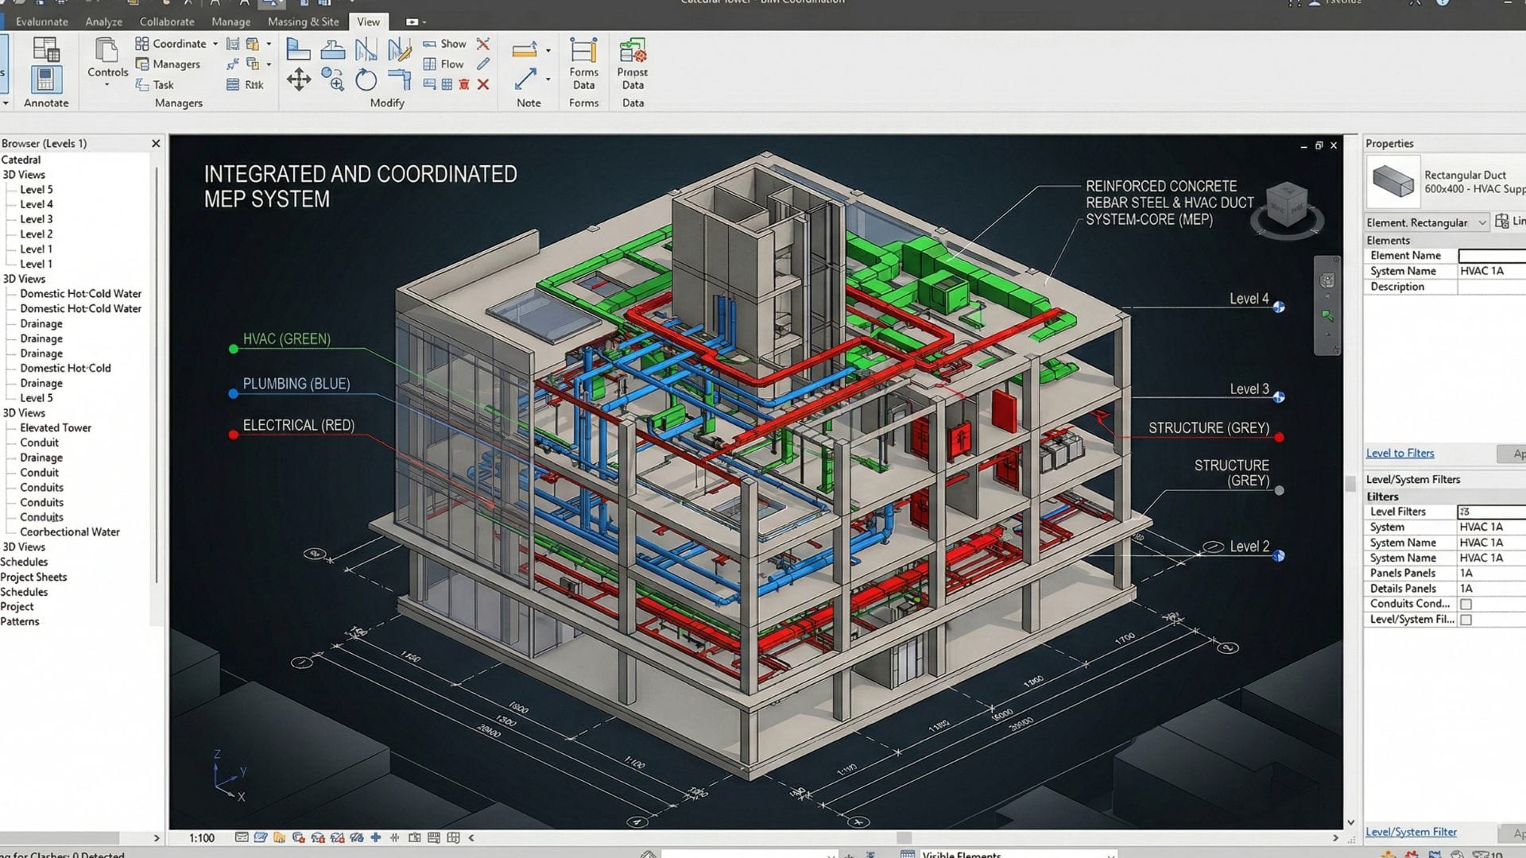Open the Massing & Site tab
The image size is (1526, 858).
[303, 21]
